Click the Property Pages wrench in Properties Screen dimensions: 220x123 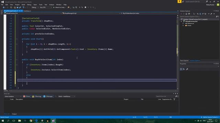(x=187, y=69)
